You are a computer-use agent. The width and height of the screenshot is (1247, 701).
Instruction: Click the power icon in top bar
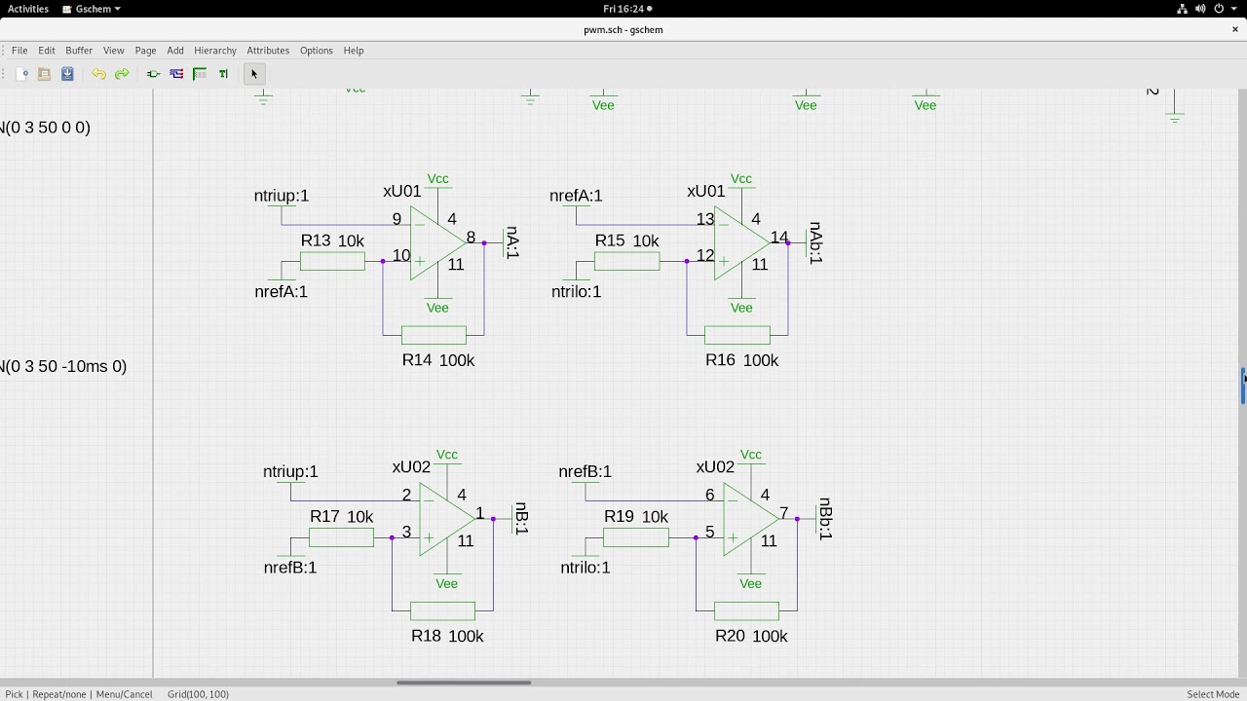point(1219,9)
